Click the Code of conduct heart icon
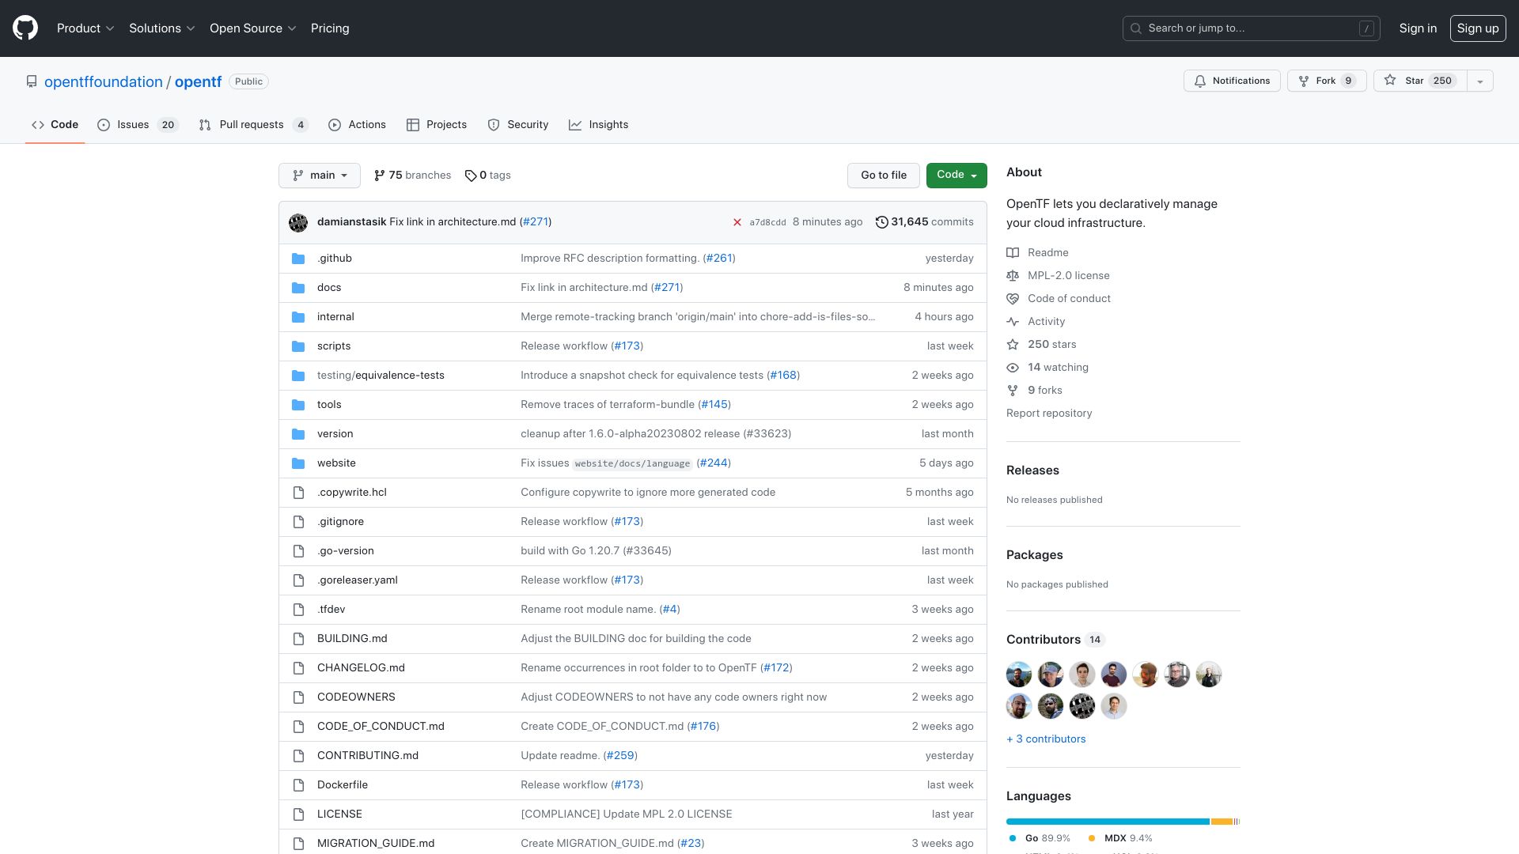This screenshot has height=854, width=1519. coord(1013,299)
